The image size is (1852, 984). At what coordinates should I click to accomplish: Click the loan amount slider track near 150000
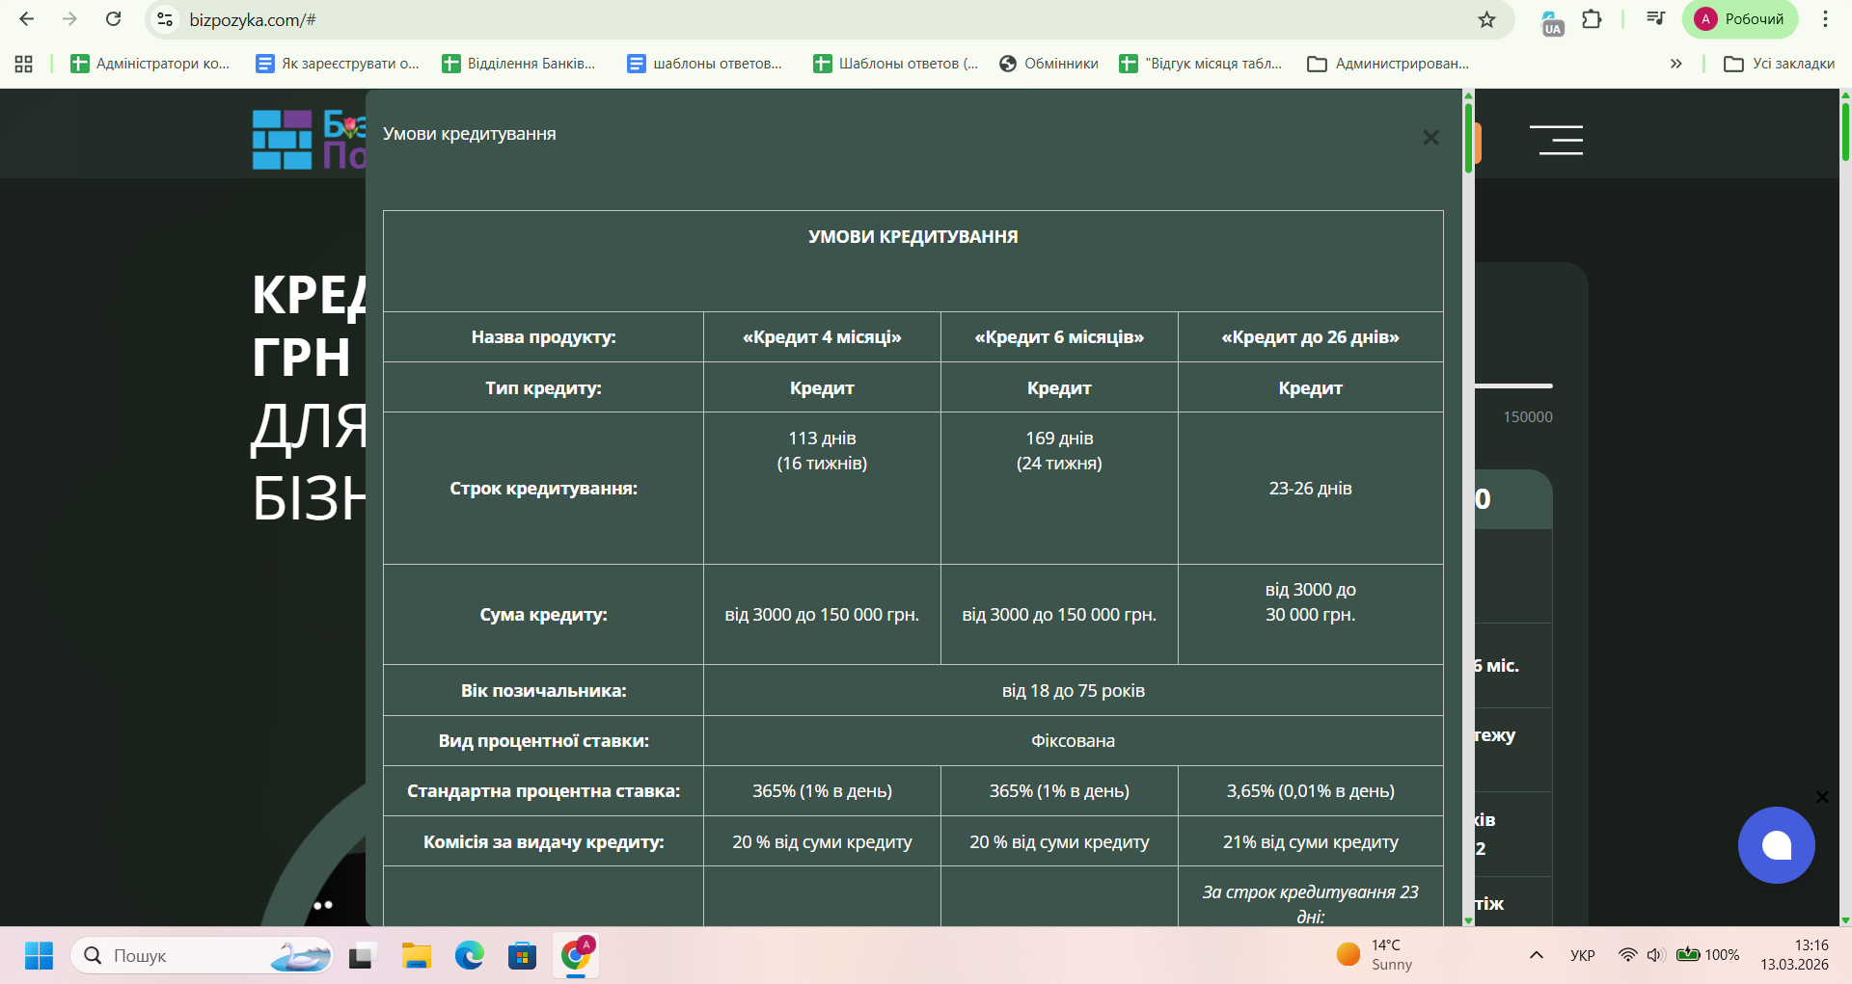[x=1513, y=386]
